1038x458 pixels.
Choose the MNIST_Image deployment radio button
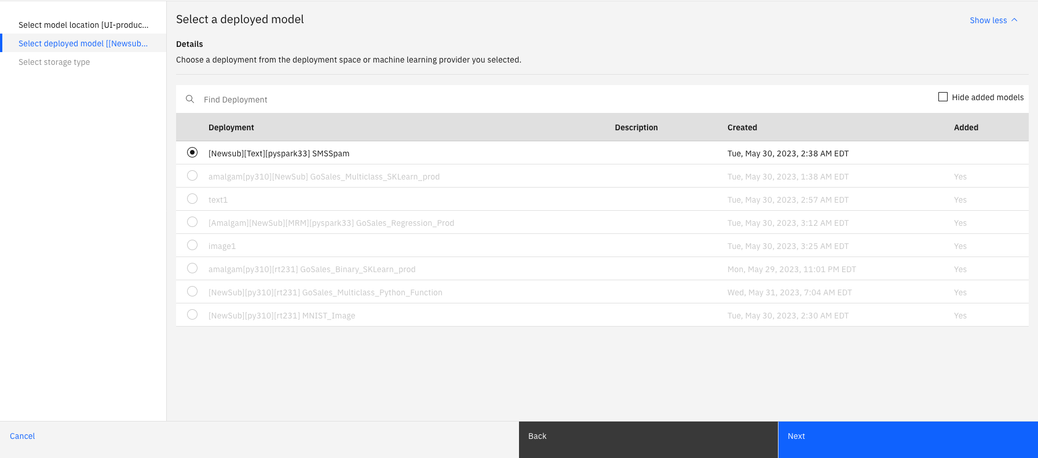click(x=192, y=314)
